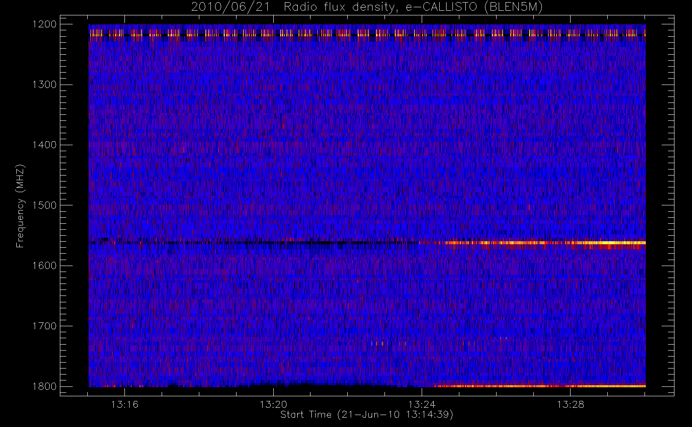Screen dimensions: 692x427
Task: Click the 13:16 time tick label
Action: [124, 404]
